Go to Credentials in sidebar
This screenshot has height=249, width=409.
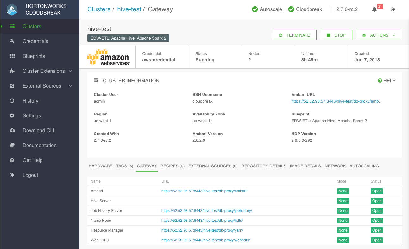point(40,41)
